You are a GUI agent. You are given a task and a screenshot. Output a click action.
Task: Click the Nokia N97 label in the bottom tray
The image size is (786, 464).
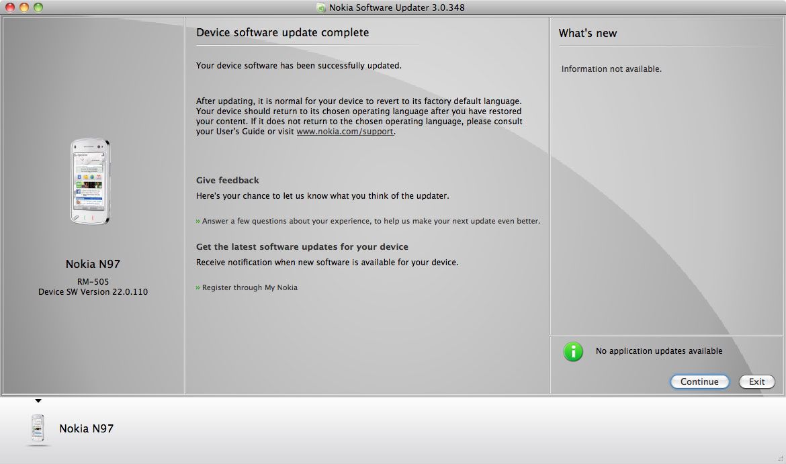tap(86, 428)
